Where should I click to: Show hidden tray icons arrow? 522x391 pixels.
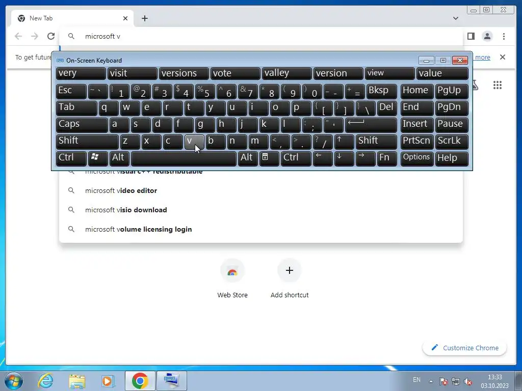pyautogui.click(x=431, y=381)
